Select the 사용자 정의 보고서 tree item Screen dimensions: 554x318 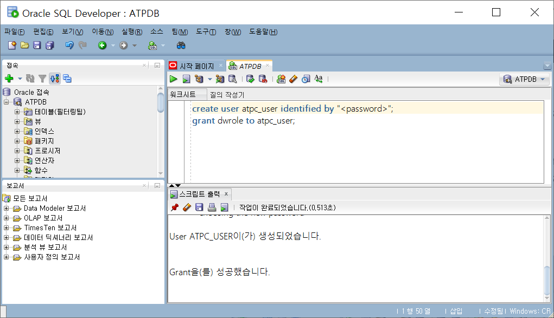point(52,257)
